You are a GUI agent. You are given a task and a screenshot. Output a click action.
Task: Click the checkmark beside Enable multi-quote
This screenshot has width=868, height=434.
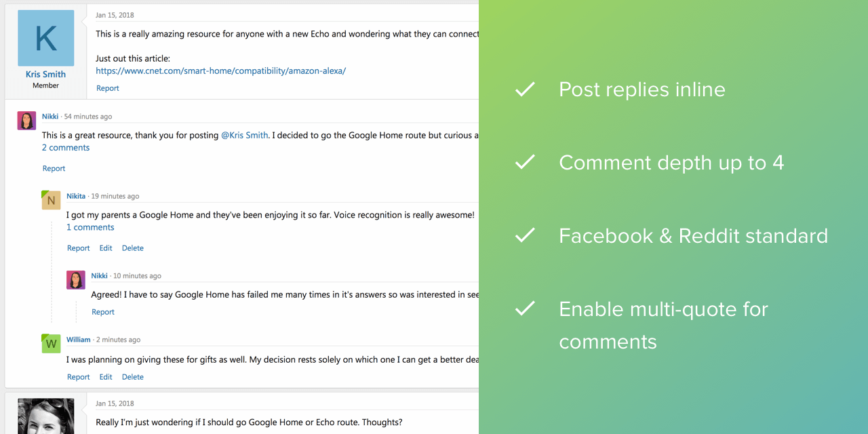pos(525,309)
